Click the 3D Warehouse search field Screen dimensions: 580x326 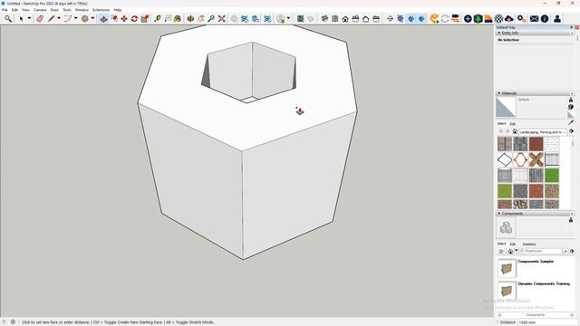tap(541, 251)
